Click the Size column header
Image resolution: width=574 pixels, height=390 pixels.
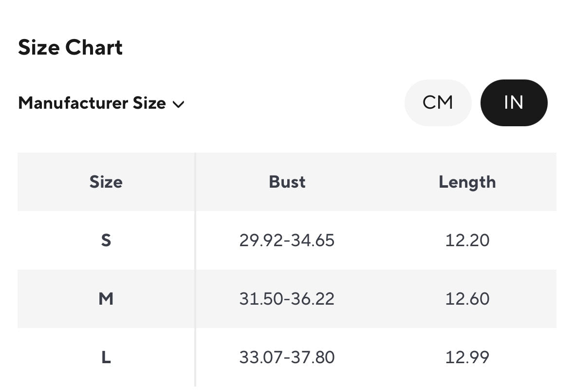(106, 182)
